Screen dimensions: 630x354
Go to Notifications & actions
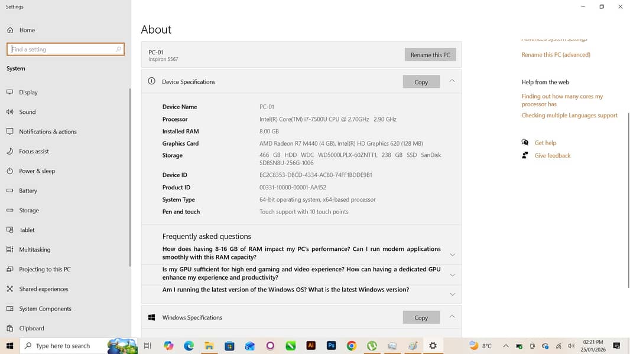click(x=47, y=132)
